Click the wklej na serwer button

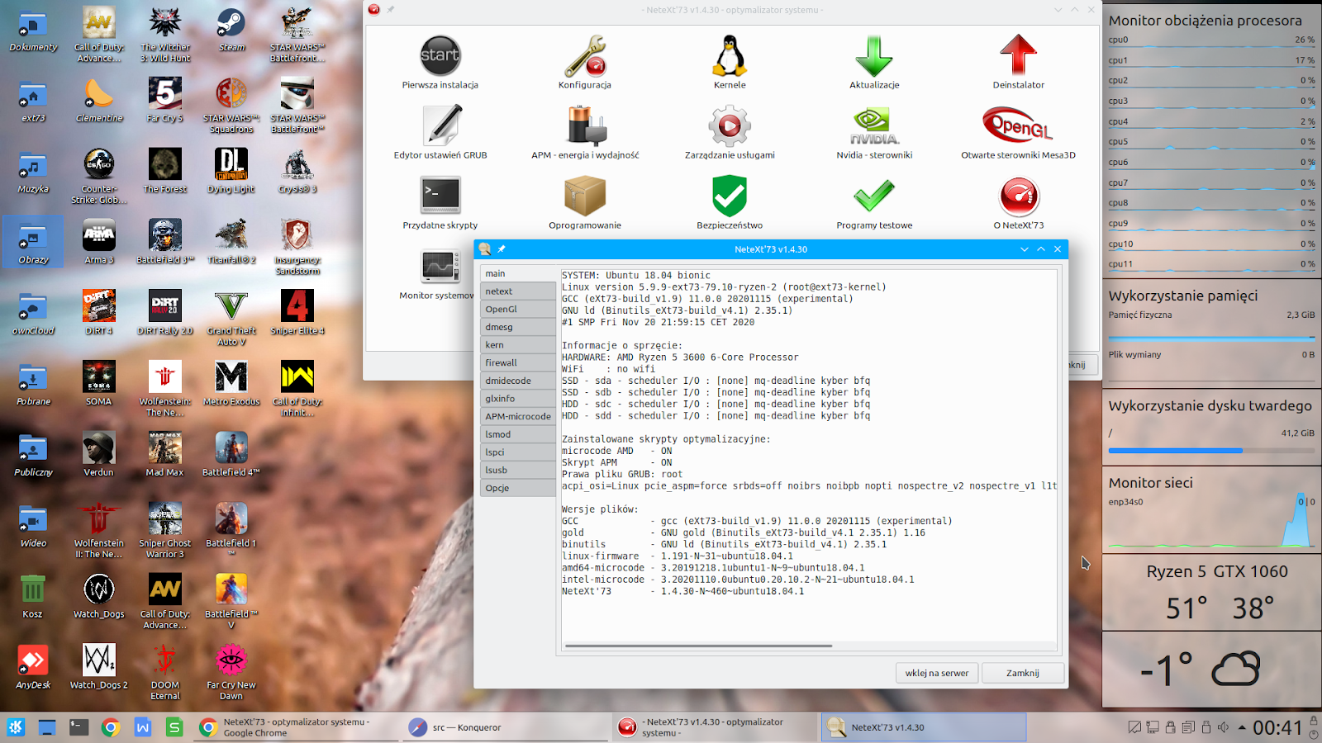point(937,673)
